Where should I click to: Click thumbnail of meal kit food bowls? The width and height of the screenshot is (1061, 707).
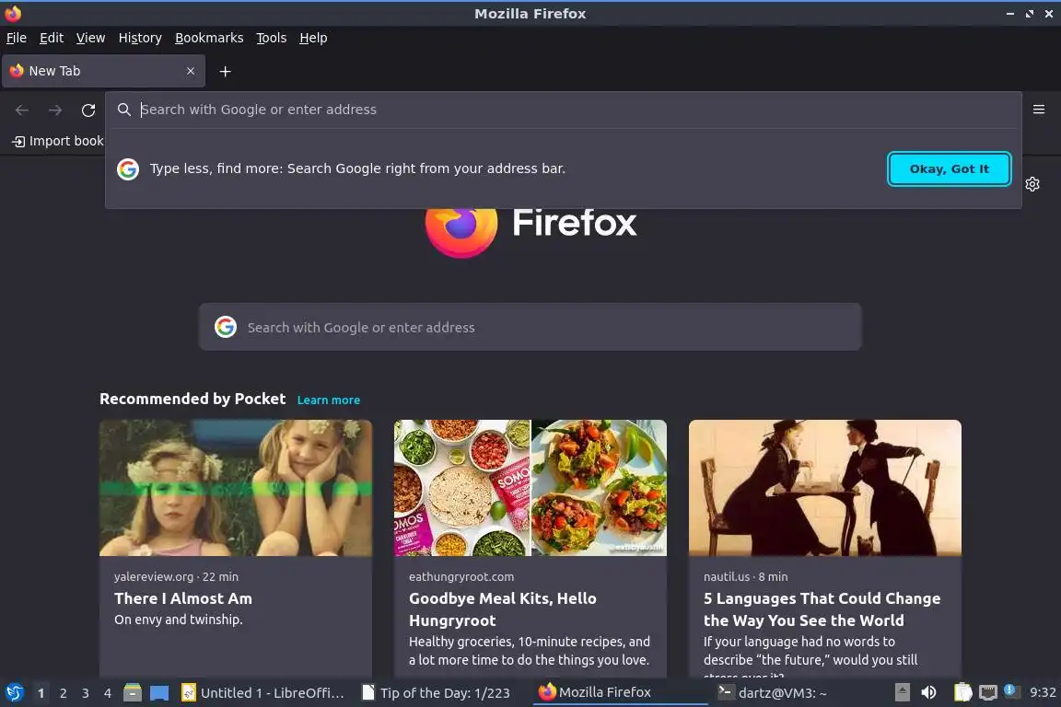tap(530, 488)
